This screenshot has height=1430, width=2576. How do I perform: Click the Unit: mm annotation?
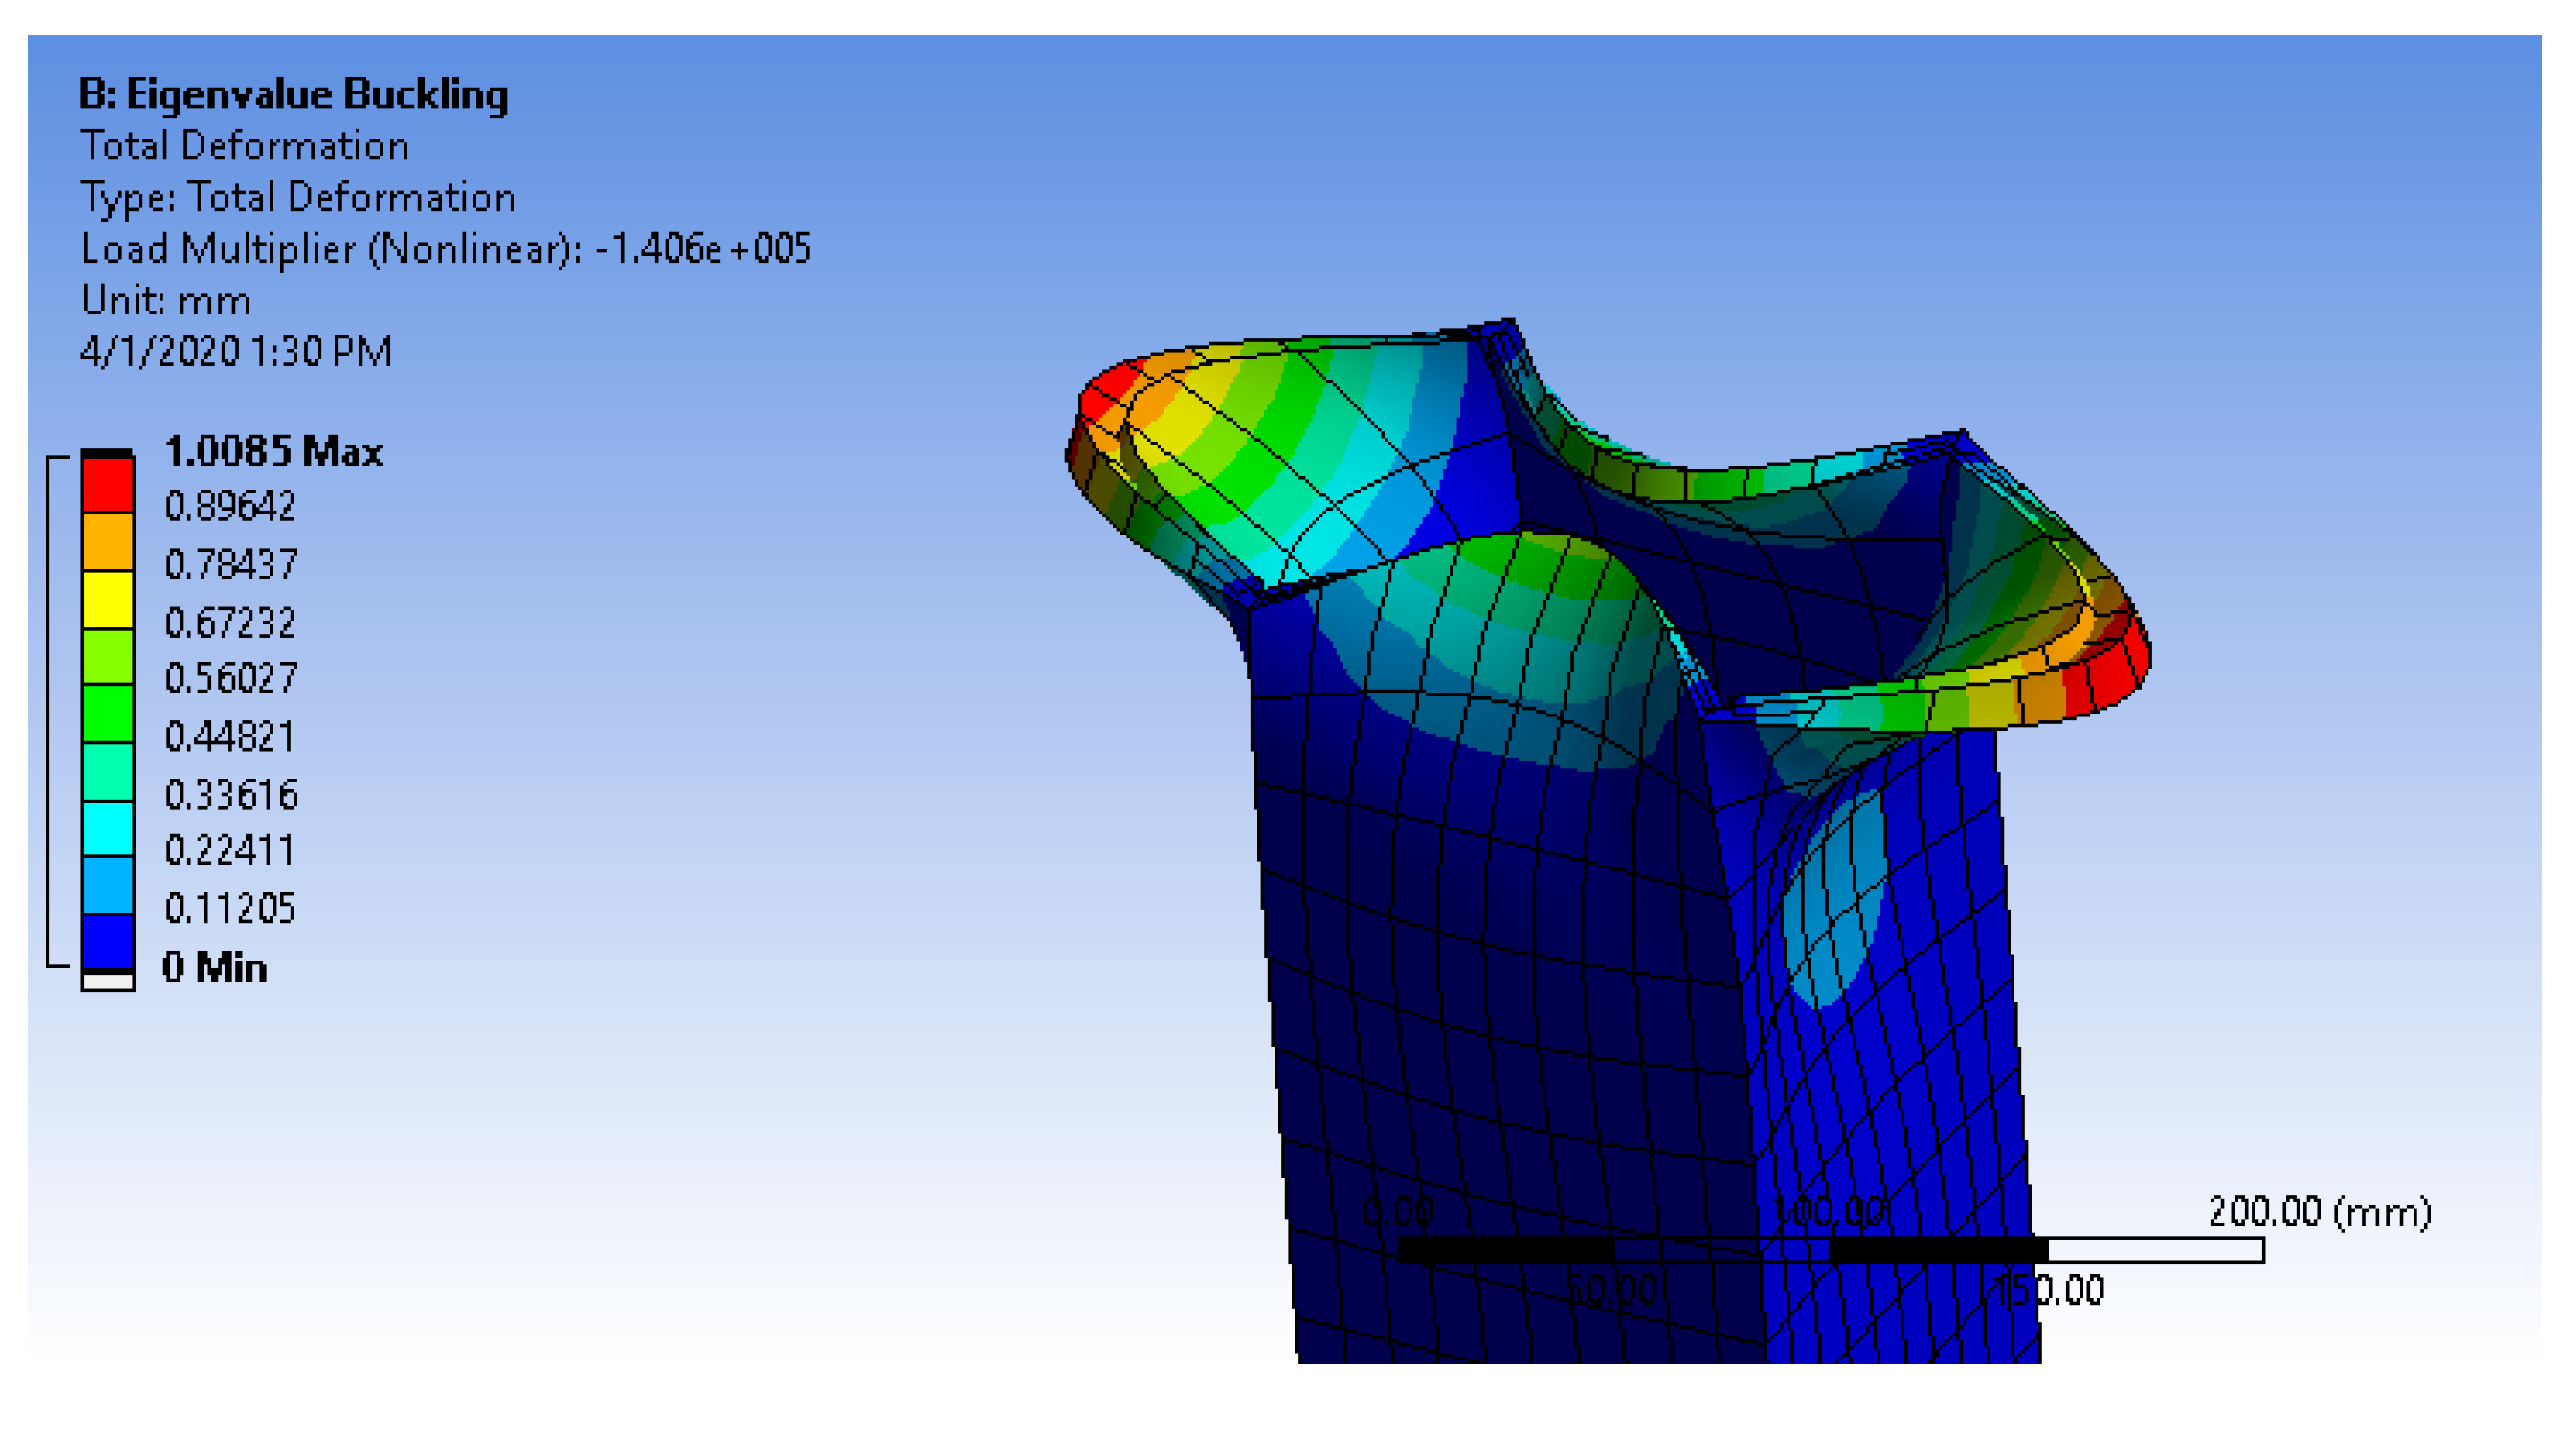click(x=165, y=300)
